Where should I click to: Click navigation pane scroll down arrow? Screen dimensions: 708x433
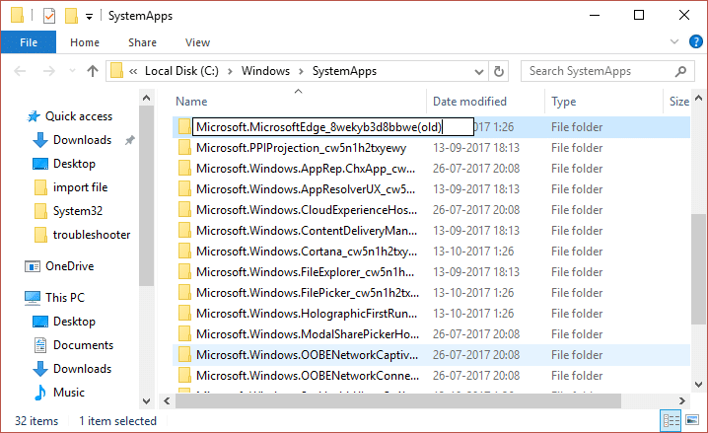[x=146, y=400]
